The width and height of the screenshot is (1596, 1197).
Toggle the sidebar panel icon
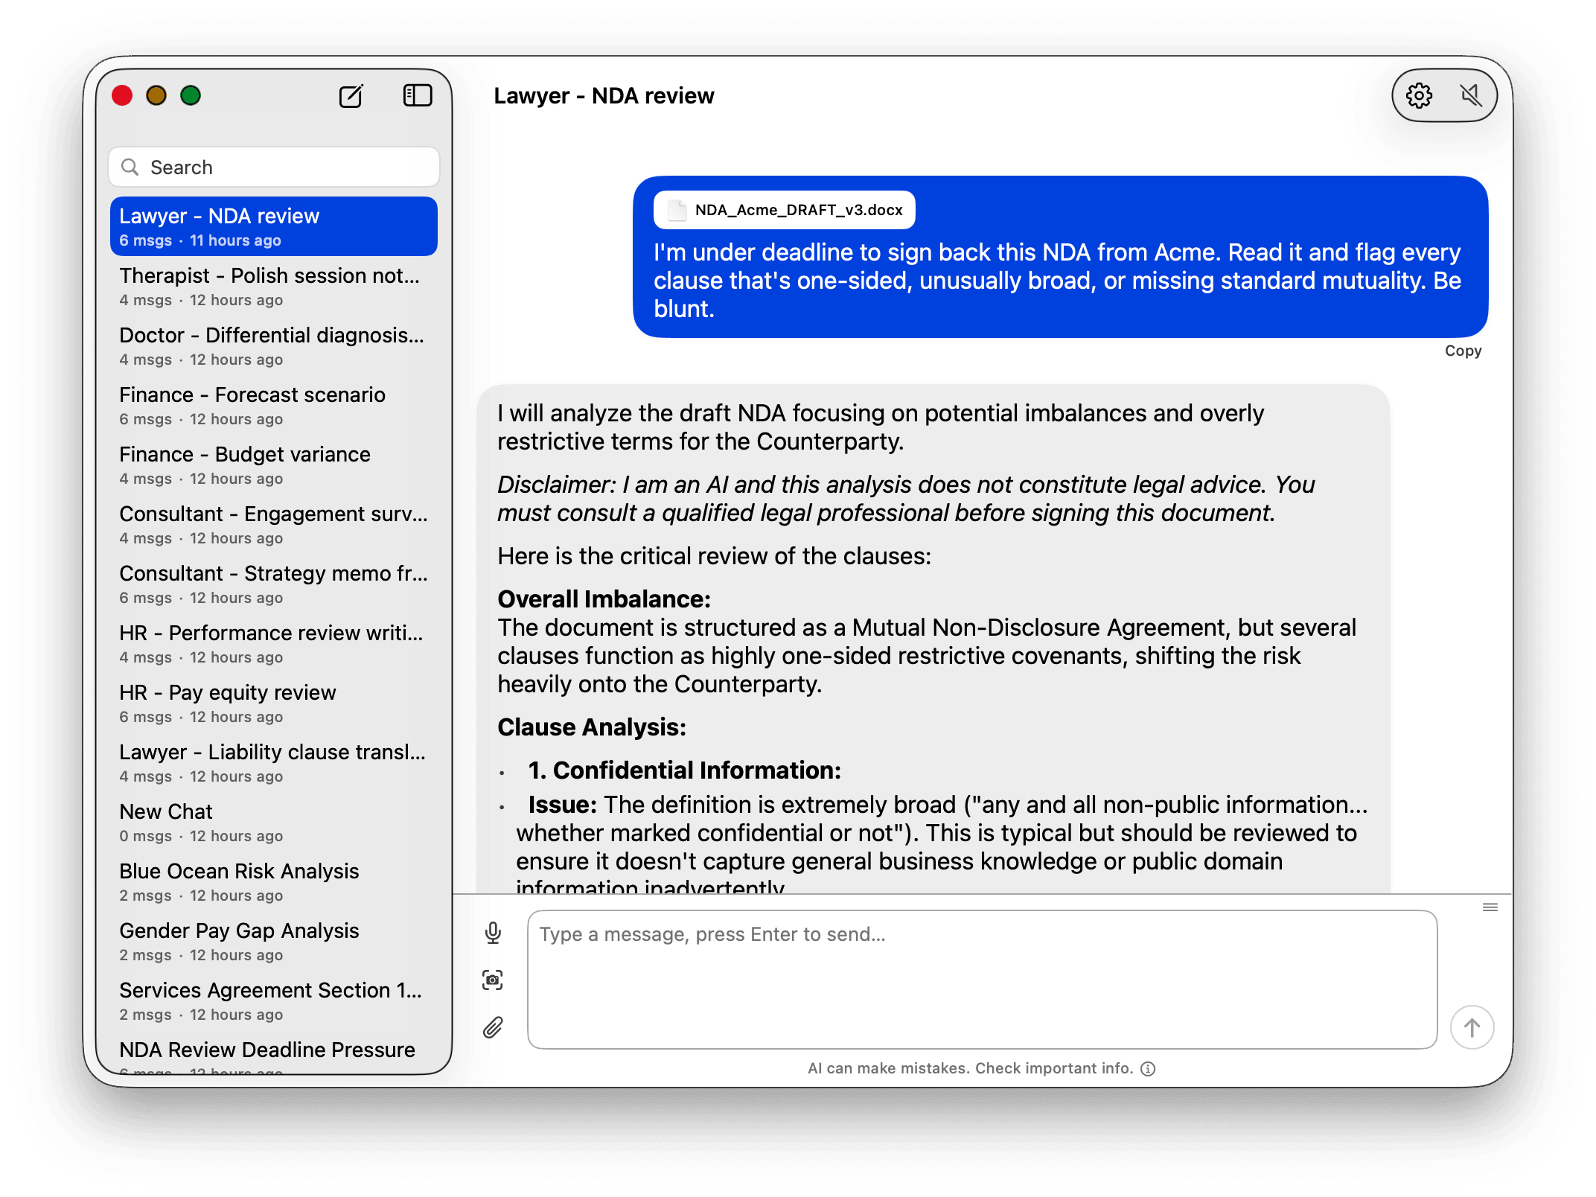[418, 95]
